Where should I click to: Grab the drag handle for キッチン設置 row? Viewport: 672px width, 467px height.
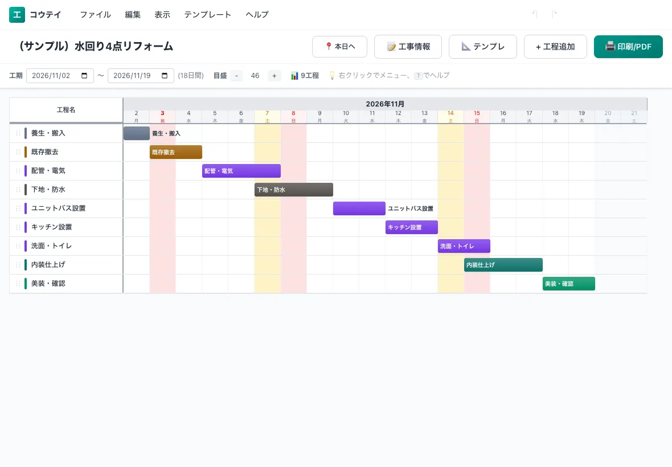click(18, 227)
